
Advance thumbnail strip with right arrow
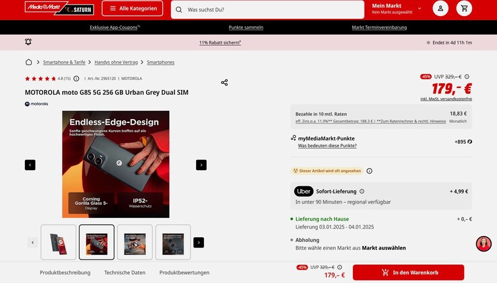pyautogui.click(x=199, y=243)
